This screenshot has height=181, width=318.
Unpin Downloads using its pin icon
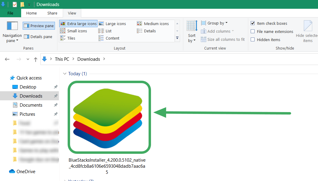[56, 96]
